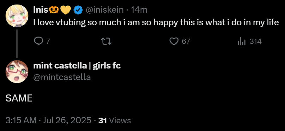Image resolution: width=285 pixels, height=131 pixels.
Task: Click the repost arrows icon
Action: tap(106, 41)
